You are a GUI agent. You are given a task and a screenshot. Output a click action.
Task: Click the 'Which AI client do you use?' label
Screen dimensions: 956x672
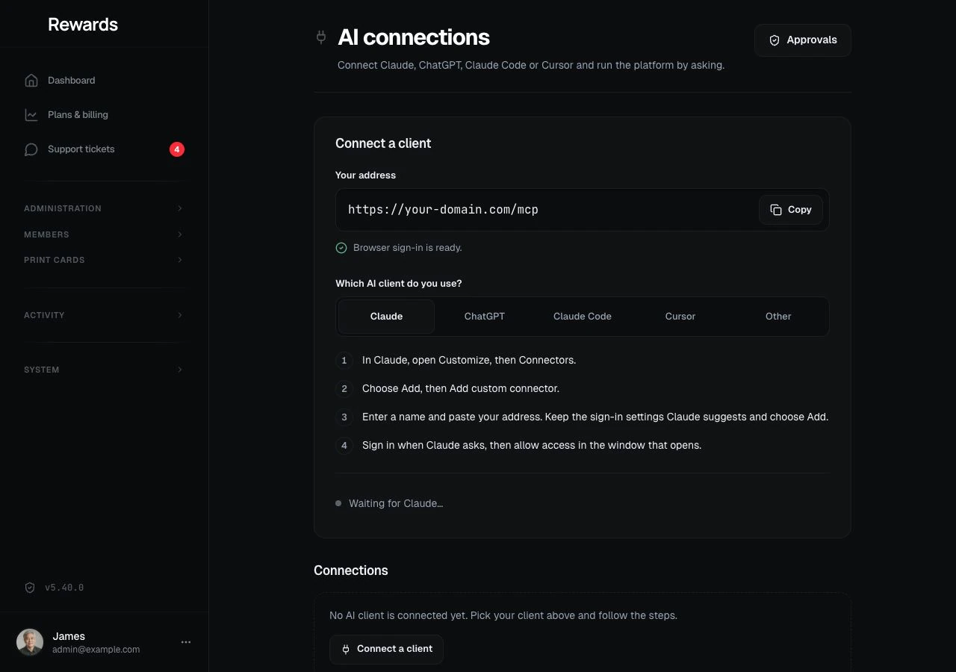point(399,284)
